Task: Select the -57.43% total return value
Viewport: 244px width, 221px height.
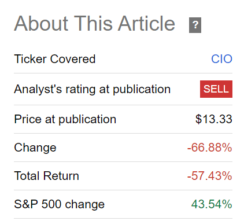Action: pyautogui.click(x=210, y=176)
